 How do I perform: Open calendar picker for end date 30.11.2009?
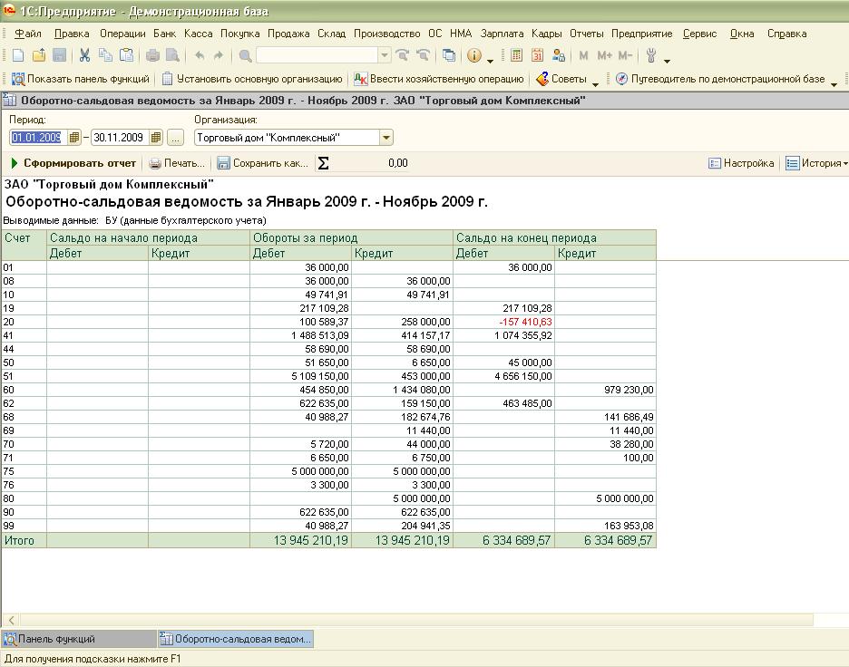(156, 138)
